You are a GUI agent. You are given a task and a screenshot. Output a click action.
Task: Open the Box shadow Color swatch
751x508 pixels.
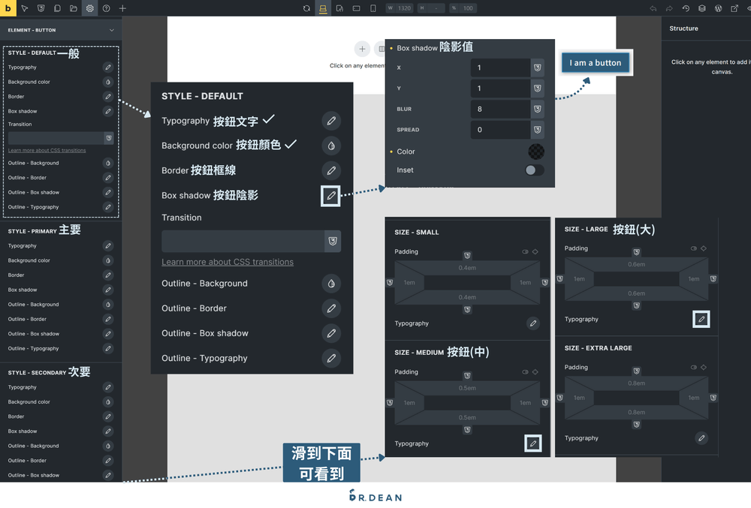point(535,152)
